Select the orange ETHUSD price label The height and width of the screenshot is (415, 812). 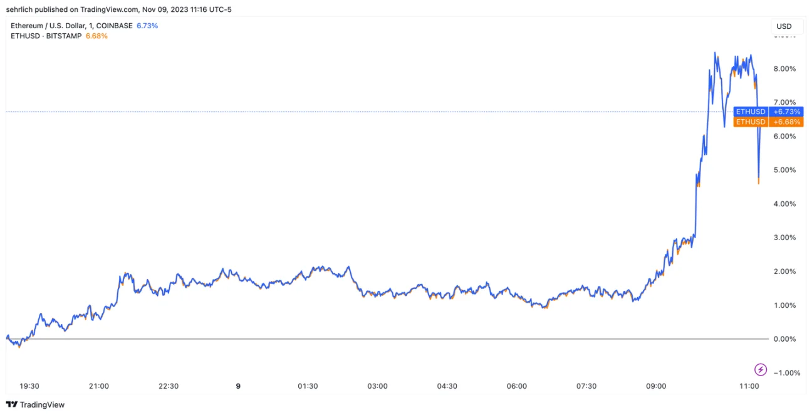coord(751,122)
